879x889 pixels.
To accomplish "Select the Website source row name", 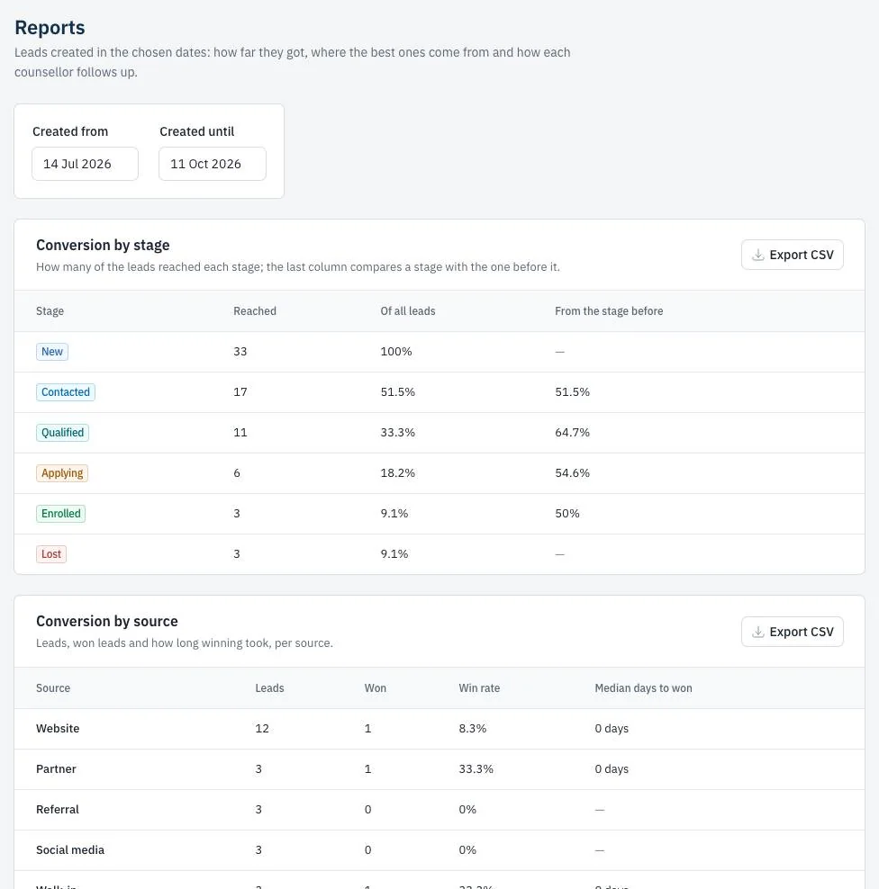I will point(58,729).
